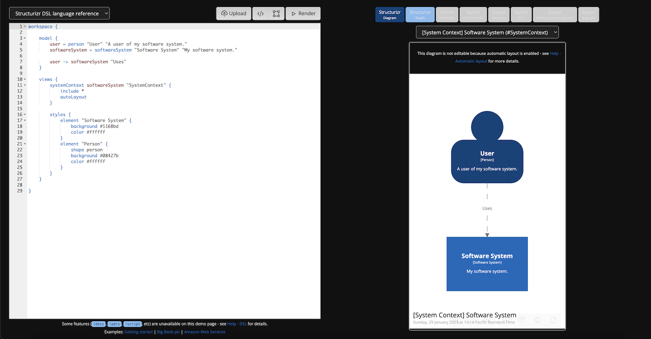Click the !docs feature tag
651x339 pixels.
(98, 324)
